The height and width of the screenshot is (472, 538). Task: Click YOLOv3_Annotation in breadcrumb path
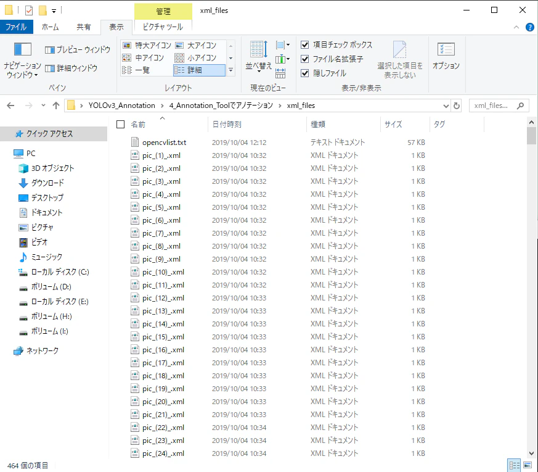coord(121,106)
